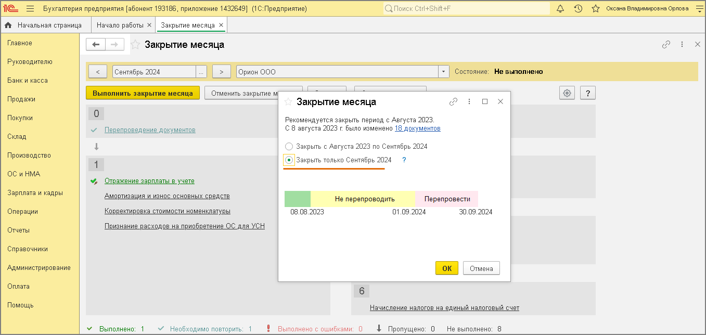This screenshot has width=706, height=335.
Task: Open service menu next to user name
Action: click(x=699, y=8)
